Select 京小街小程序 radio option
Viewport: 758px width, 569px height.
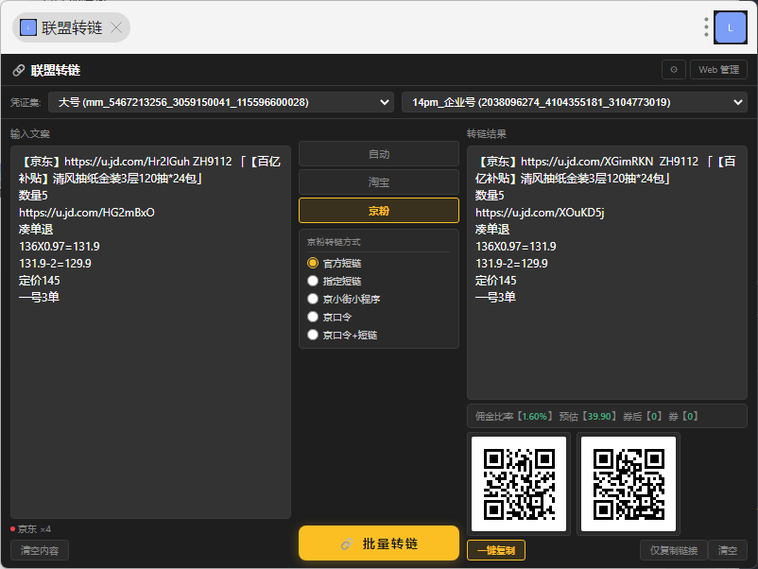tap(313, 299)
